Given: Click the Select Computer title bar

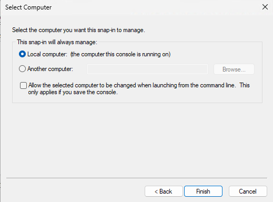Looking at the screenshot, I should pos(123,7).
